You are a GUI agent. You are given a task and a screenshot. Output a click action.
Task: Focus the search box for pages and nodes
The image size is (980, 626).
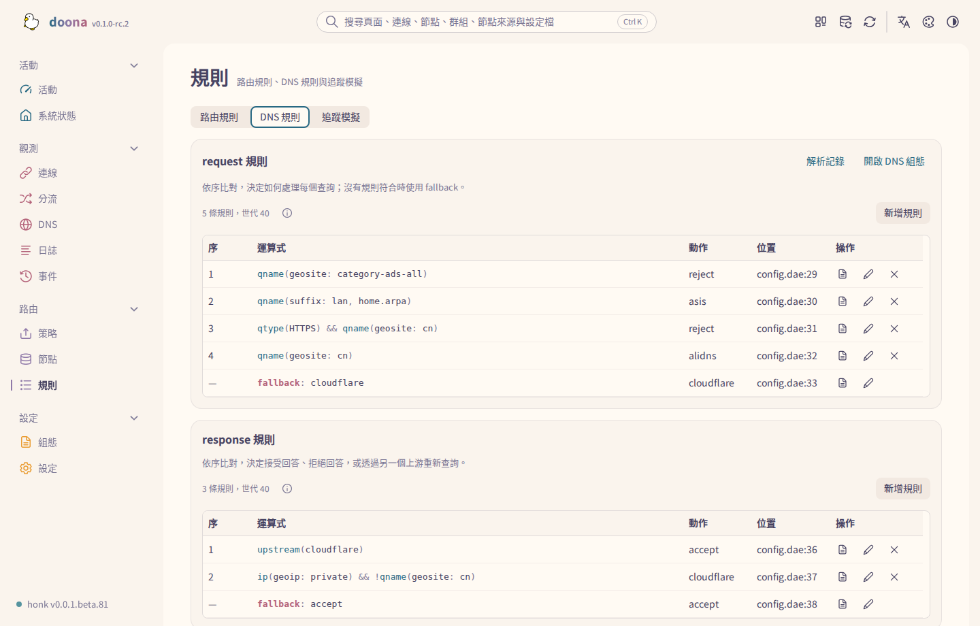pyautogui.click(x=487, y=22)
